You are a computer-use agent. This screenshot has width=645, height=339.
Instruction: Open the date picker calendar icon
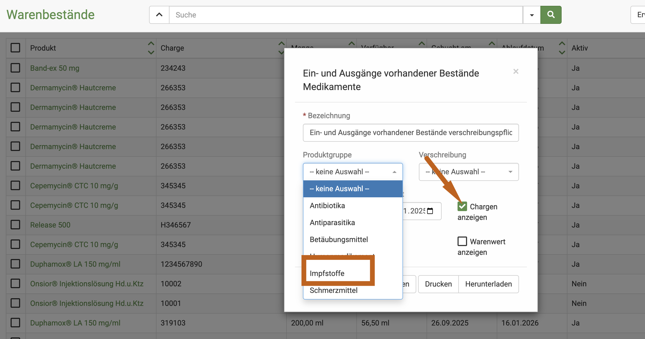point(430,211)
